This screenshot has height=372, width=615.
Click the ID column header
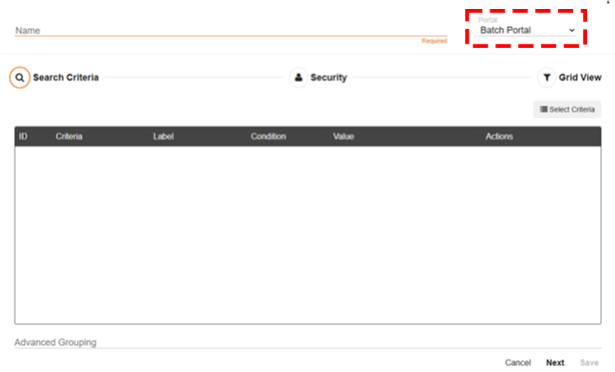23,137
